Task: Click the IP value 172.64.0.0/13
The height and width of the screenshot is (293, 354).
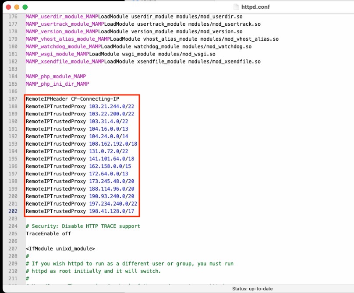Action: click(108, 174)
